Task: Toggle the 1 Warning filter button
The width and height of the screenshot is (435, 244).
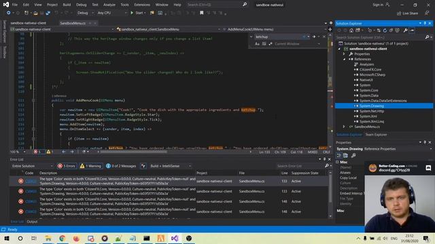Action: (x=90, y=166)
